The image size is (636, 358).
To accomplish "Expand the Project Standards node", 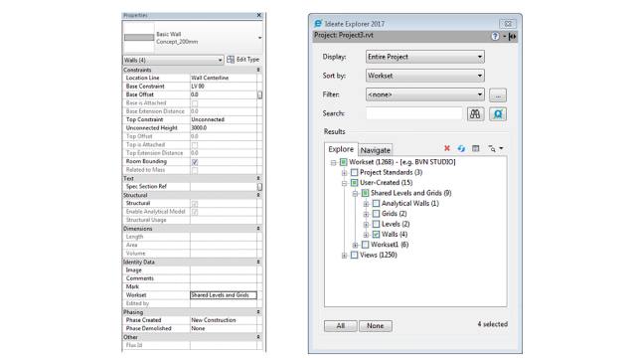I will coord(344,173).
